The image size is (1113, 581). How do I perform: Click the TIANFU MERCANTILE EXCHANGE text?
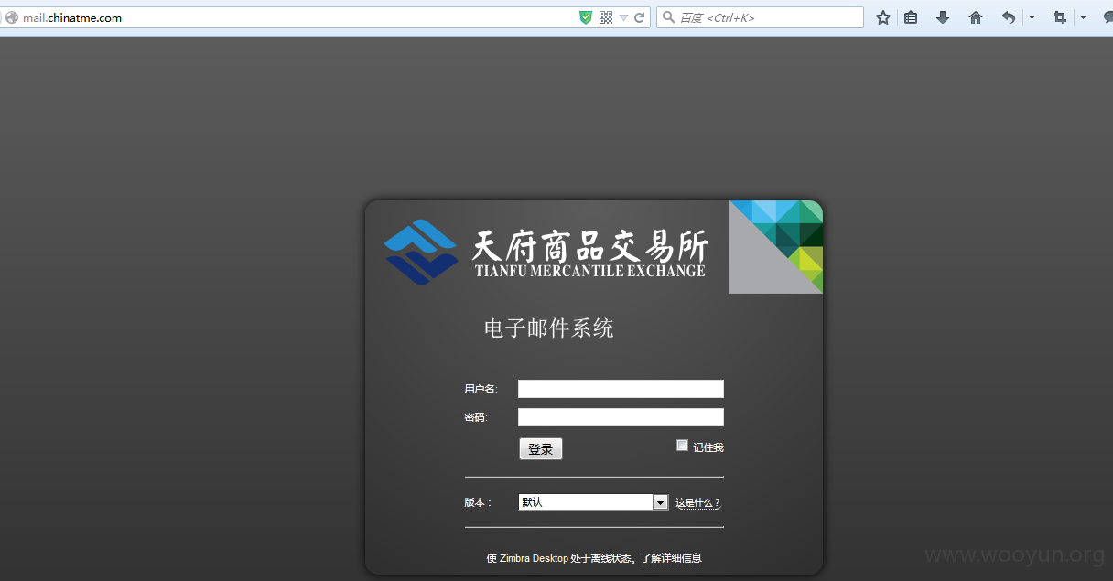590,271
